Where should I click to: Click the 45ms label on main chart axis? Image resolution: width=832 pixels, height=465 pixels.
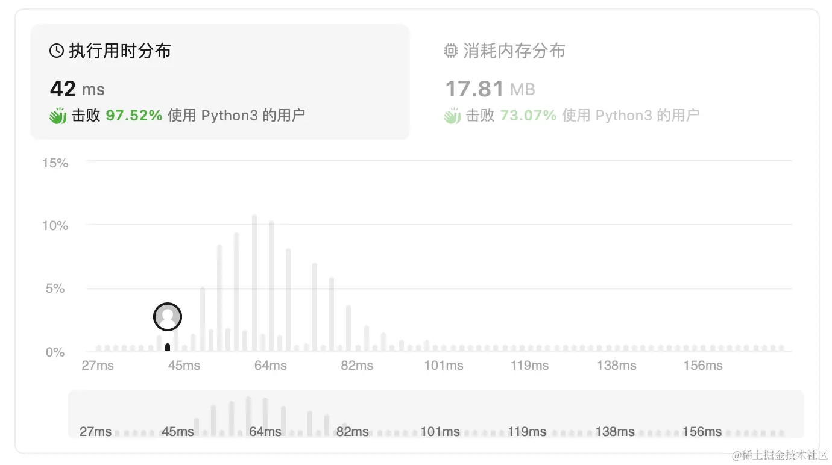184,366
